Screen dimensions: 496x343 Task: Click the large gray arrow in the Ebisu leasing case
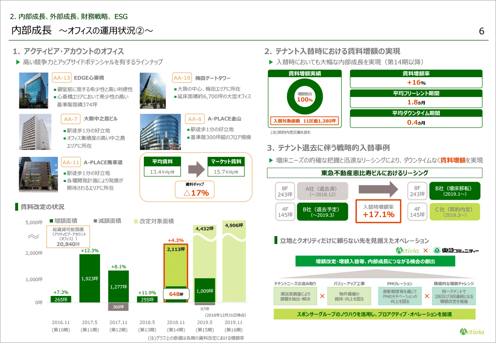click(378, 189)
